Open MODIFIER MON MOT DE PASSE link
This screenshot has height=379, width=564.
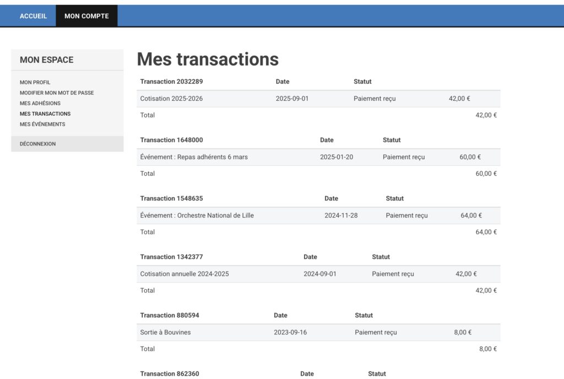(57, 93)
